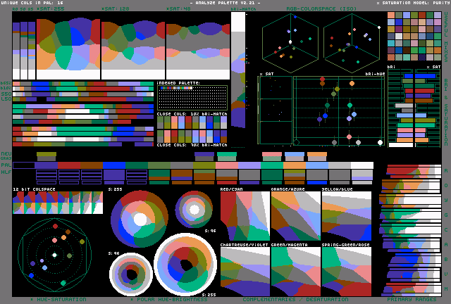Click the Yellow/Blue complementaries chart
451x304 pixels.
[x=347, y=217]
